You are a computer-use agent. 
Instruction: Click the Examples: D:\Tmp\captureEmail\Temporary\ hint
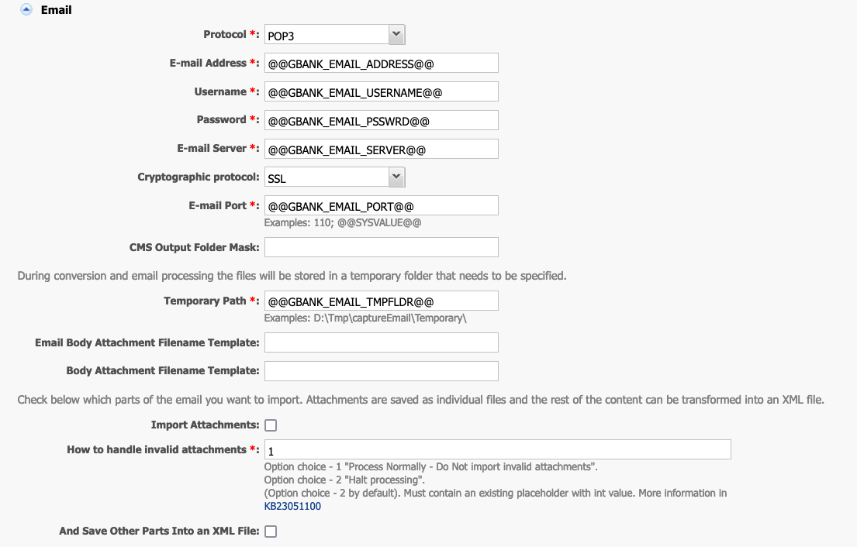(365, 318)
